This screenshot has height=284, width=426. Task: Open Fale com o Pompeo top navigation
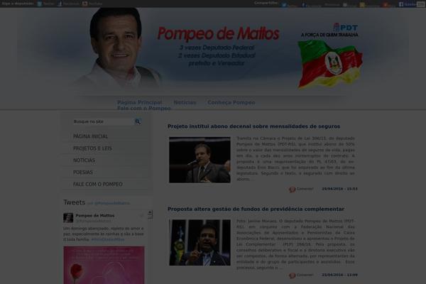tap(144, 108)
